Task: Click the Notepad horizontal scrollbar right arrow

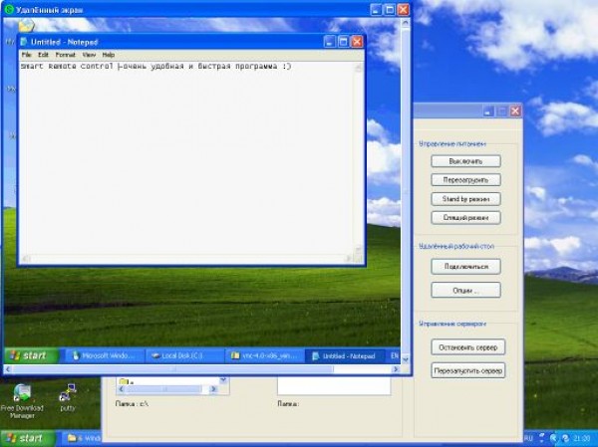Action: point(348,259)
